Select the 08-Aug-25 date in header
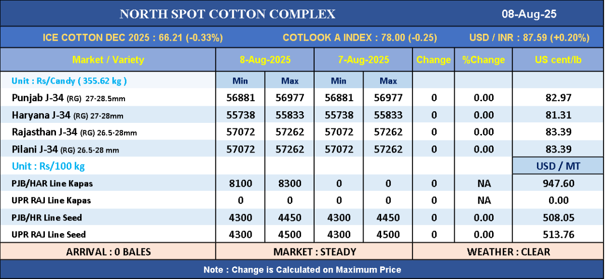 click(529, 14)
